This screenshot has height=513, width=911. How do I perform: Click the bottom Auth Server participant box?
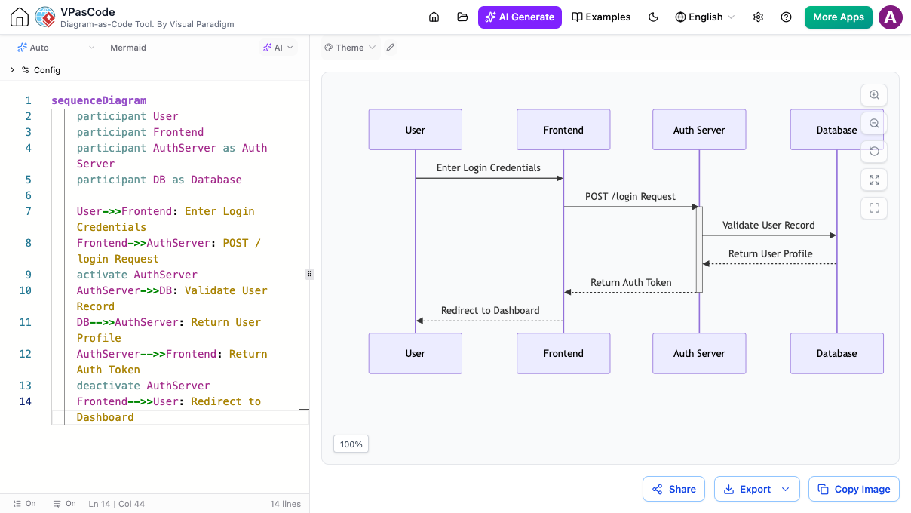tap(699, 353)
